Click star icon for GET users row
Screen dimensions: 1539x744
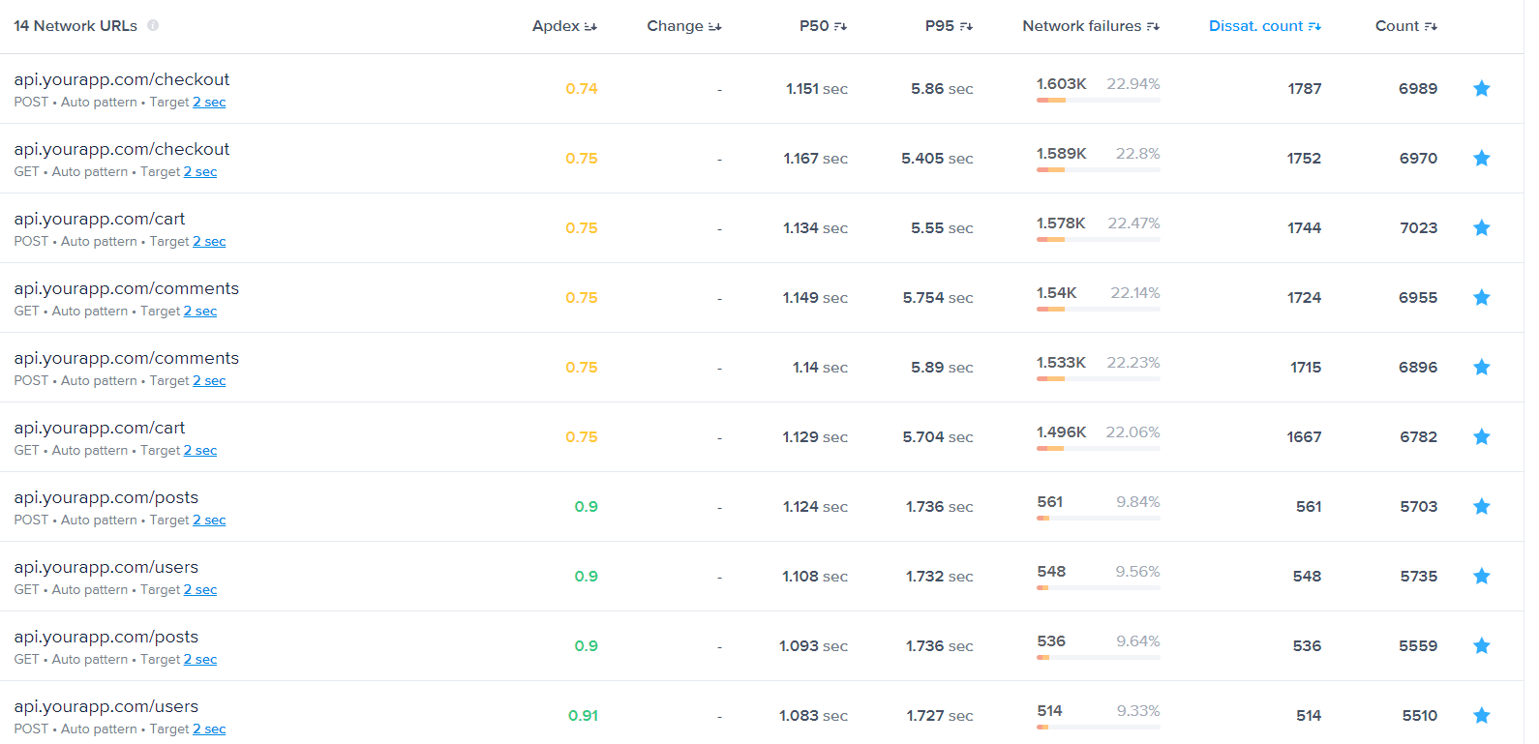click(x=1481, y=577)
